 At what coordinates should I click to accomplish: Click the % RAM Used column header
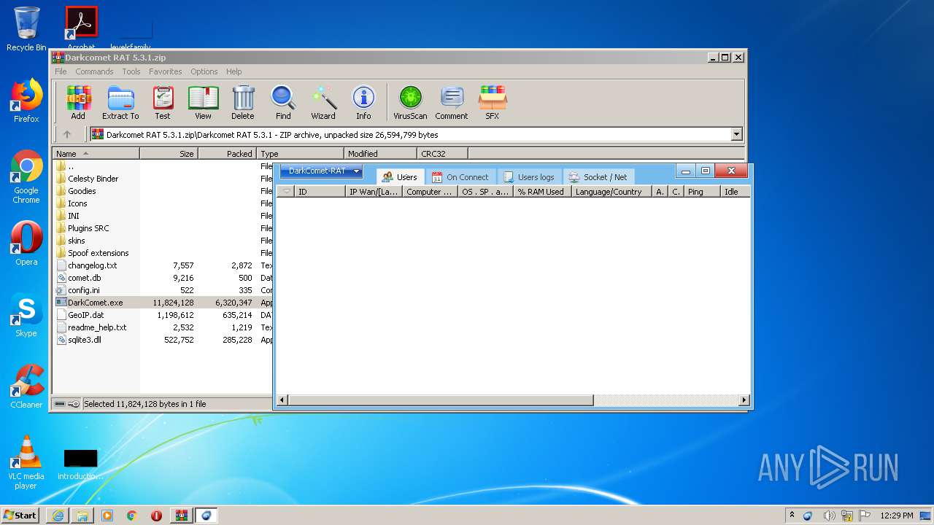[541, 192]
